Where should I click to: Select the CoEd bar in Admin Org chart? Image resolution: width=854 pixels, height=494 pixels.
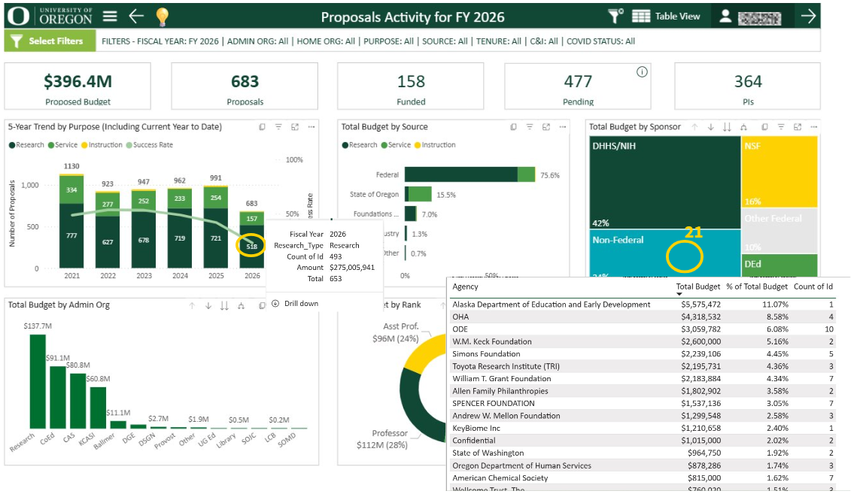point(58,397)
